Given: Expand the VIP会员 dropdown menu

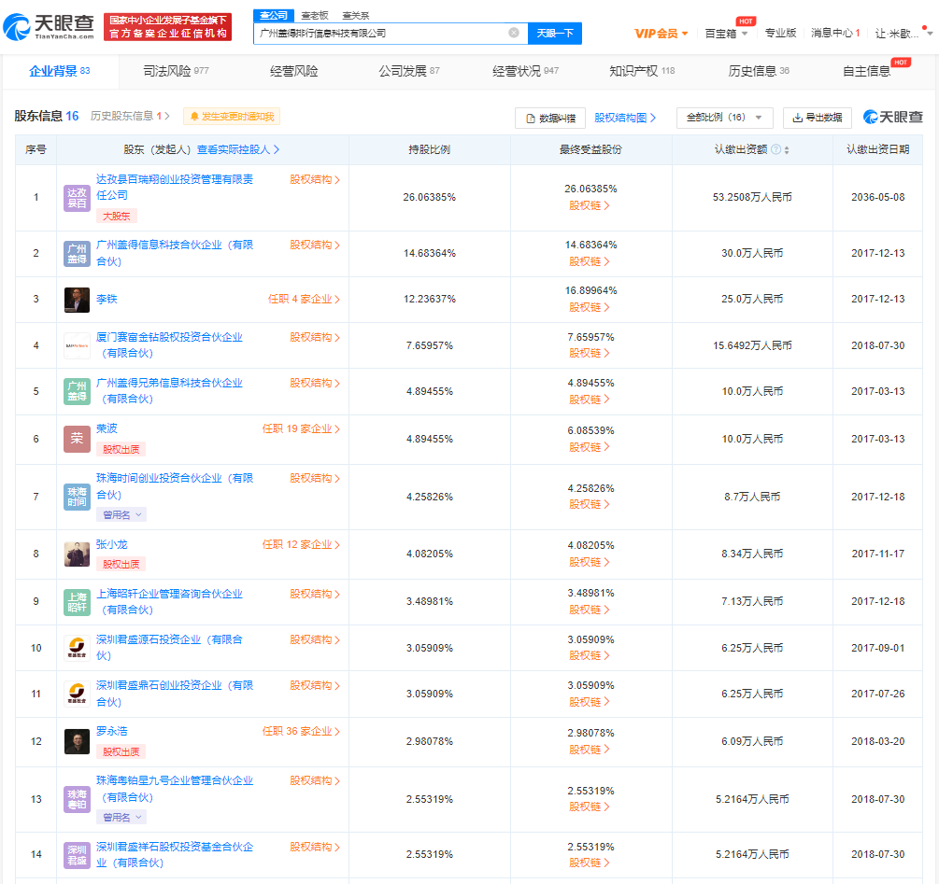Looking at the screenshot, I should [x=662, y=34].
